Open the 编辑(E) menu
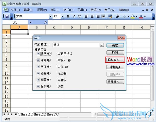The width and height of the screenshot is (156, 122). (x=28, y=10)
